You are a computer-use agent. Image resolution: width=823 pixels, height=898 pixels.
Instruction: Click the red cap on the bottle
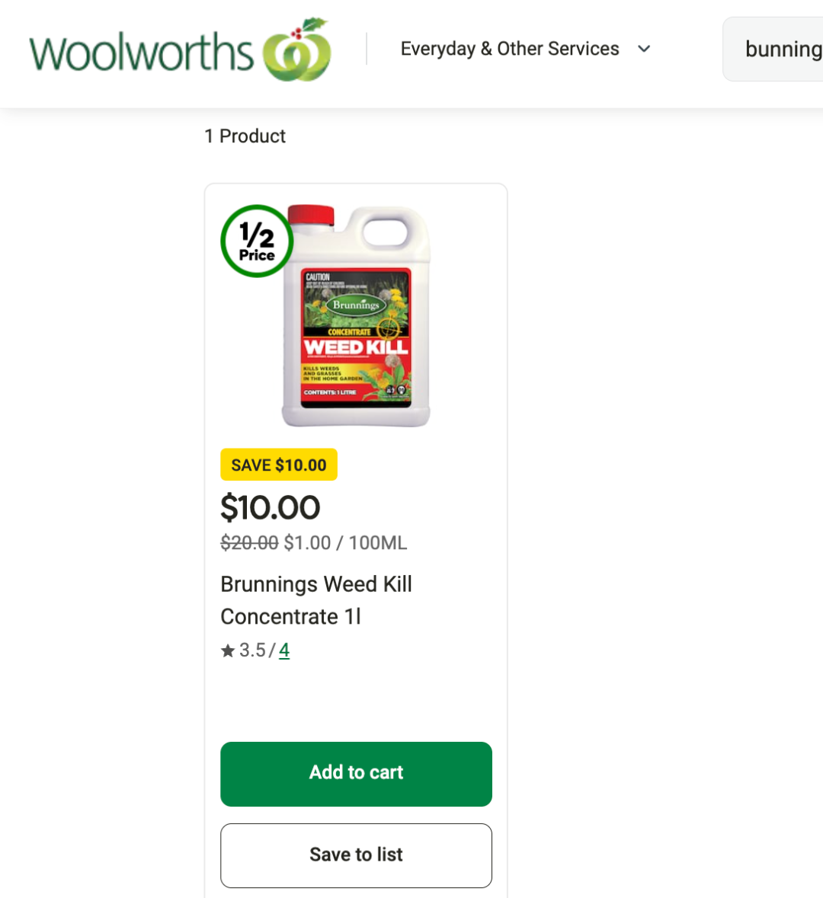click(x=311, y=216)
